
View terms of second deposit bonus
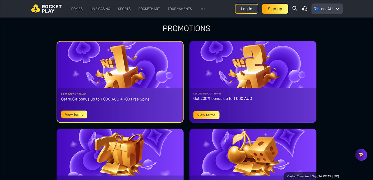[206, 115]
